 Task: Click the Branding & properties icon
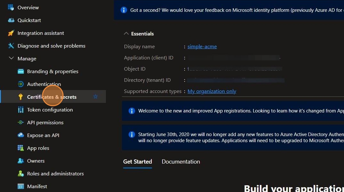[x=20, y=71]
